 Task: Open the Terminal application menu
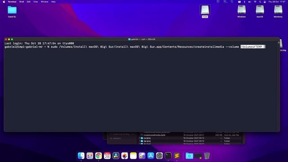12,2
